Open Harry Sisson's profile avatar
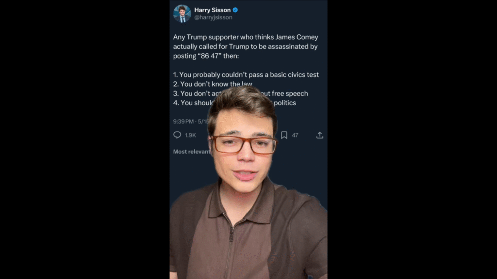 point(182,14)
